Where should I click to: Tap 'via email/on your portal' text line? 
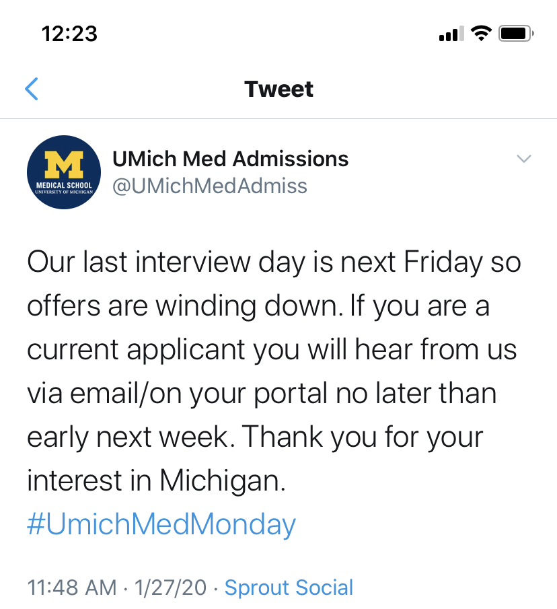(x=178, y=394)
